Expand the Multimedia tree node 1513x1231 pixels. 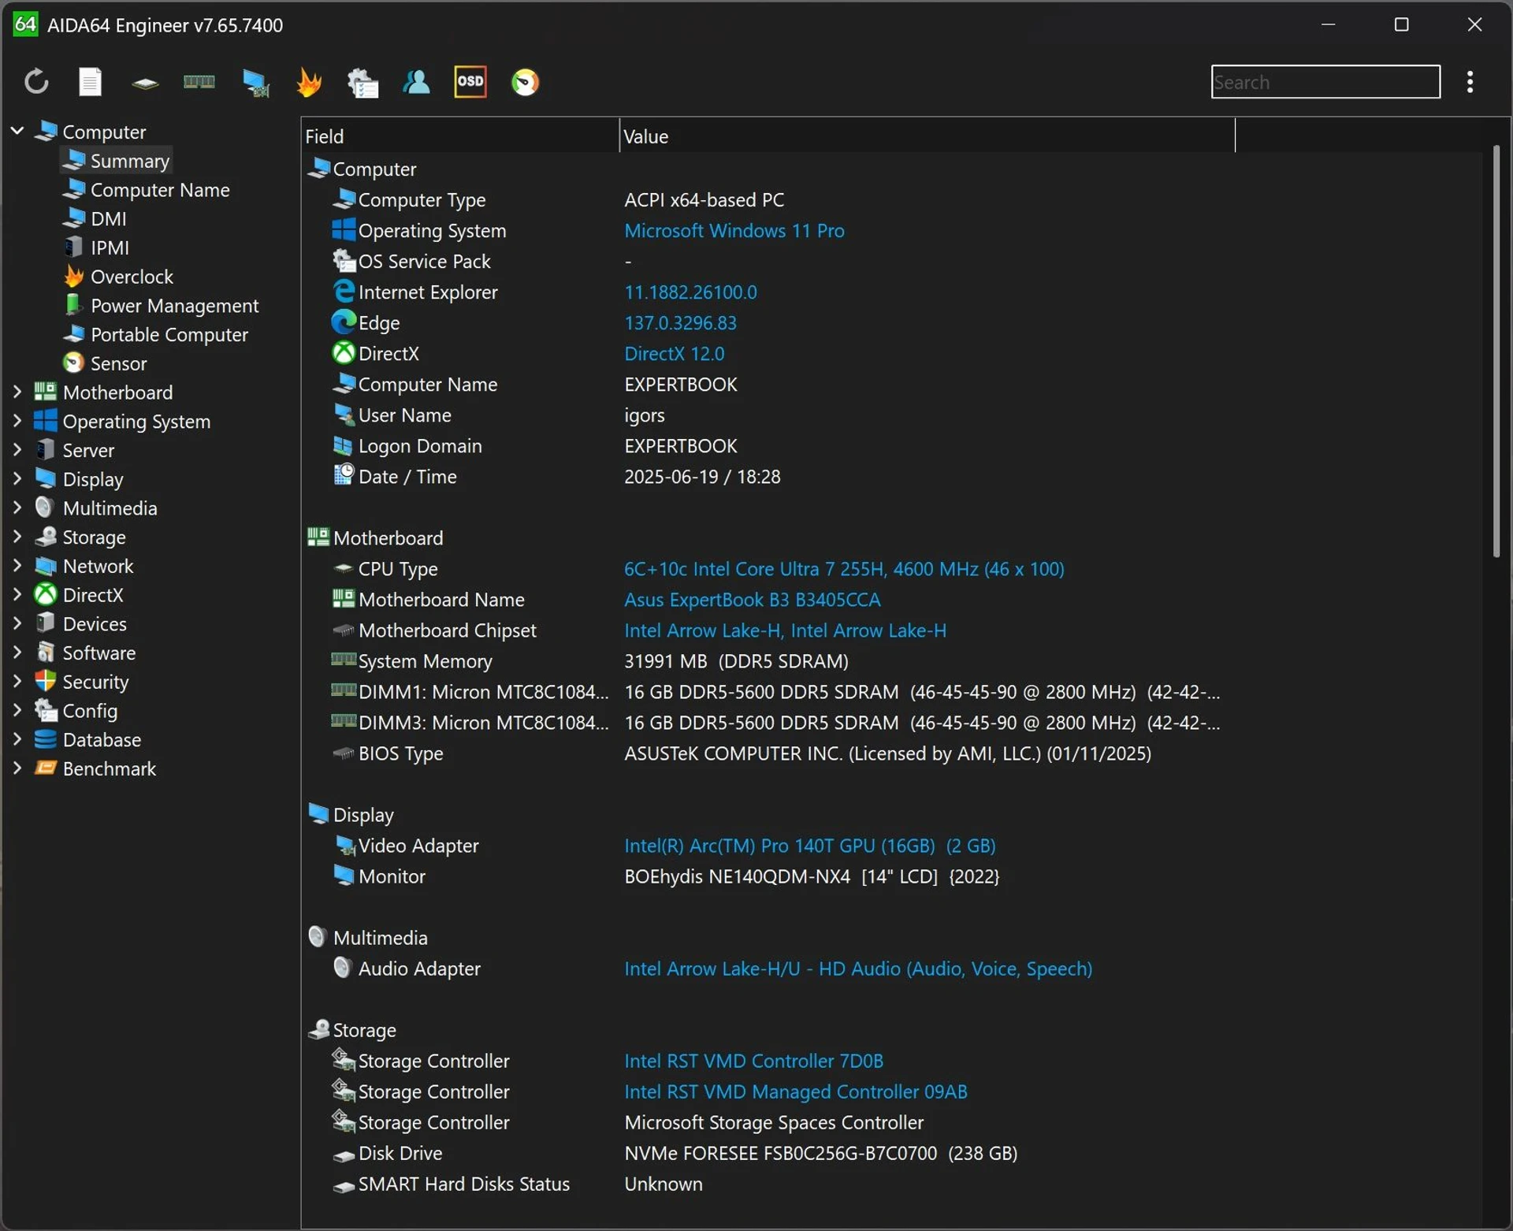point(17,508)
